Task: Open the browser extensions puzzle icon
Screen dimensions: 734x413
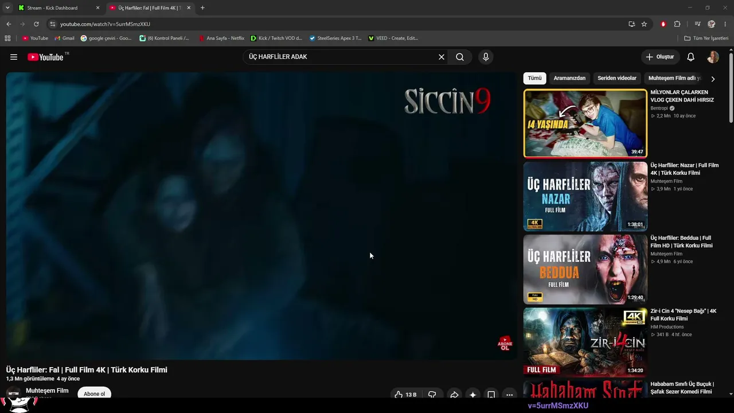Action: (x=677, y=24)
